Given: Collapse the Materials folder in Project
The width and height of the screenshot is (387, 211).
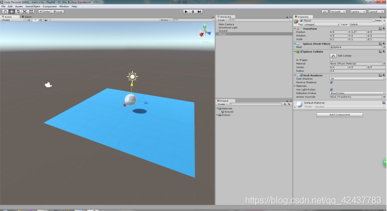Looking at the screenshot, I should [217, 108].
